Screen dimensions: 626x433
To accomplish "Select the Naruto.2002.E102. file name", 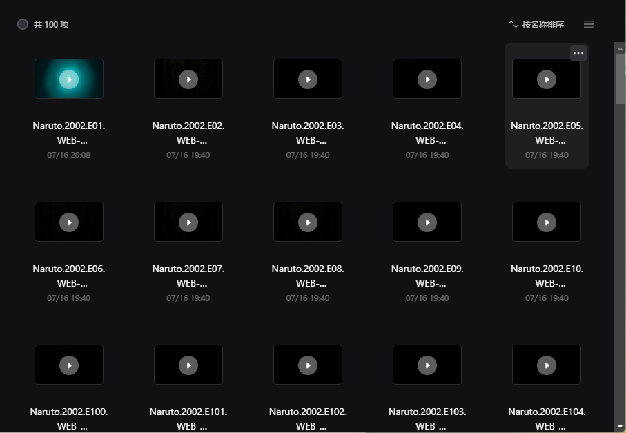I will click(x=308, y=419).
